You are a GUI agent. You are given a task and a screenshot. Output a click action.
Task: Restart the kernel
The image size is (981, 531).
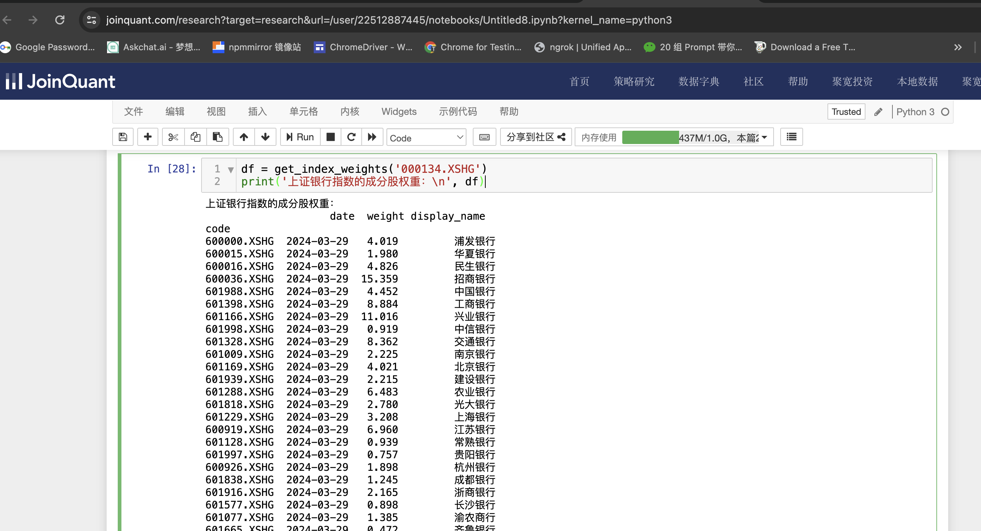(x=351, y=137)
